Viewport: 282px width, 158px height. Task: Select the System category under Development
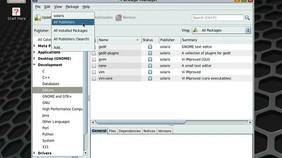(x=48, y=140)
